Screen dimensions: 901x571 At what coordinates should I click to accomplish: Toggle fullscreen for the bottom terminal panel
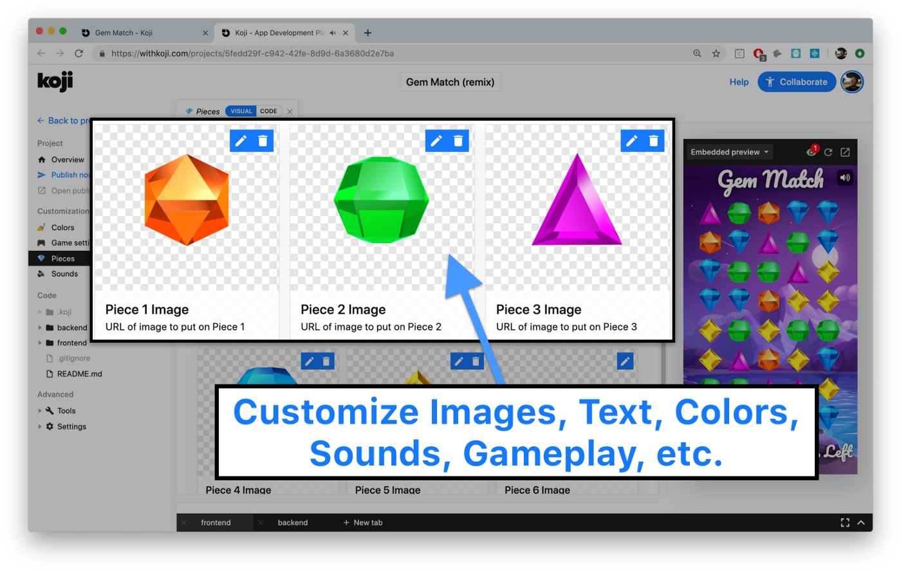[845, 523]
